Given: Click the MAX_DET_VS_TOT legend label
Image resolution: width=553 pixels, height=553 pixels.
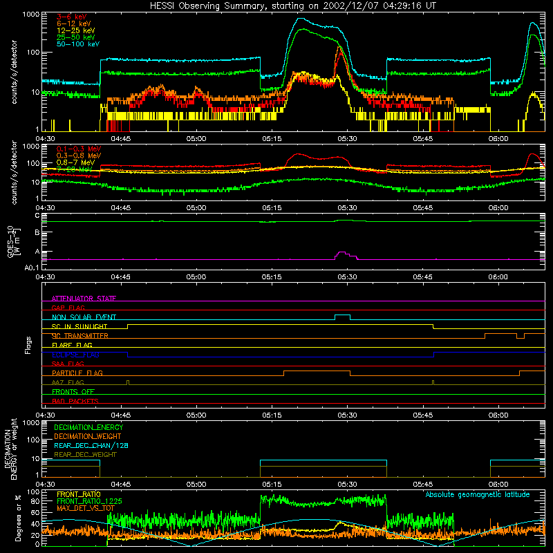Looking at the screenshot, I should pyautogui.click(x=85, y=508).
